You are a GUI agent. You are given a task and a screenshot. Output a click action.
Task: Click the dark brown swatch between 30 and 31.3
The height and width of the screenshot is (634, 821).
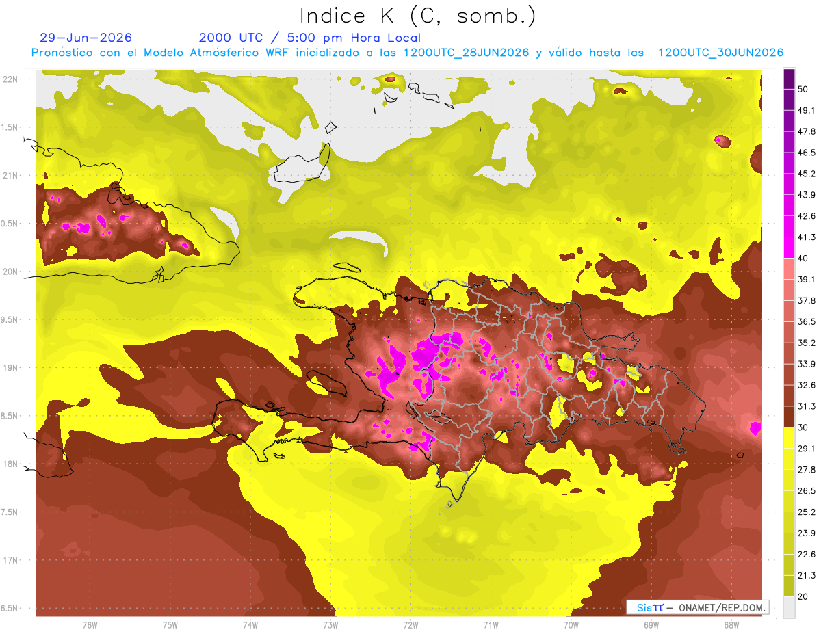[789, 417]
